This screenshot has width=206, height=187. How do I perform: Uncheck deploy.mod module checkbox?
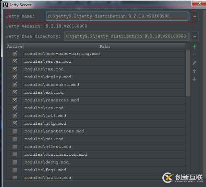[15, 77]
